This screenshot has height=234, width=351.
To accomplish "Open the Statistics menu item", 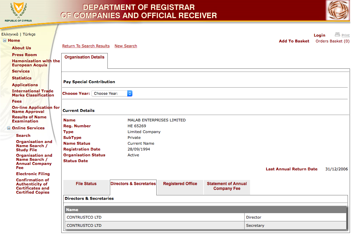I will pos(22,78).
